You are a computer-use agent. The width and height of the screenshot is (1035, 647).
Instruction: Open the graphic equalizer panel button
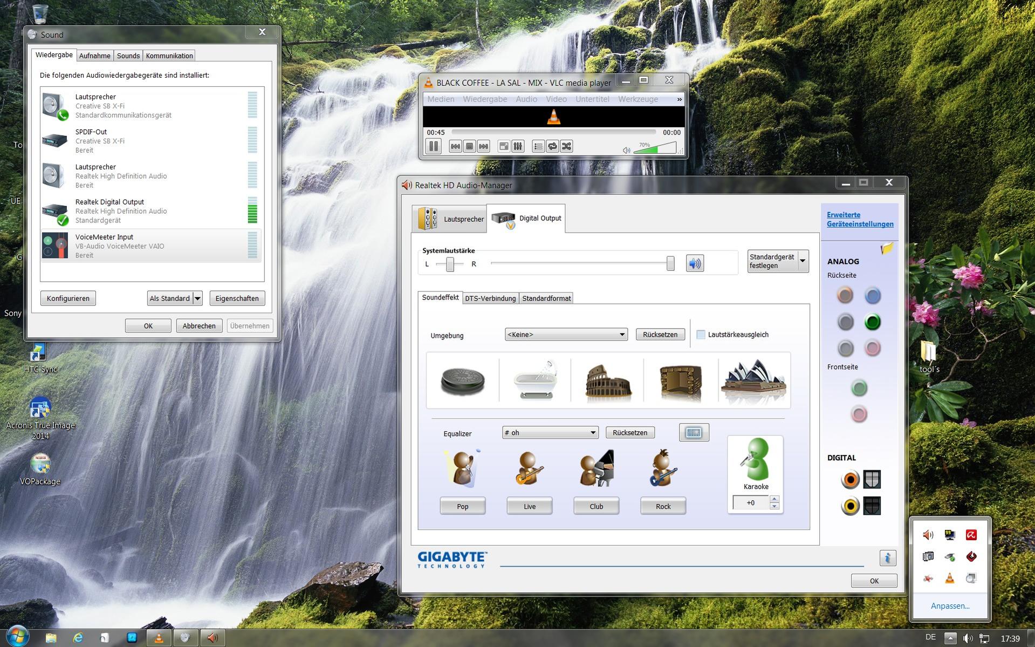coord(694,432)
